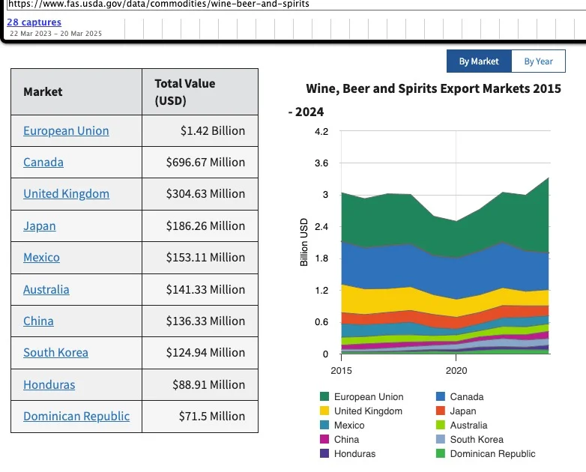Click the United Kingdom table link
Screen dimensions: 586x472
point(66,193)
